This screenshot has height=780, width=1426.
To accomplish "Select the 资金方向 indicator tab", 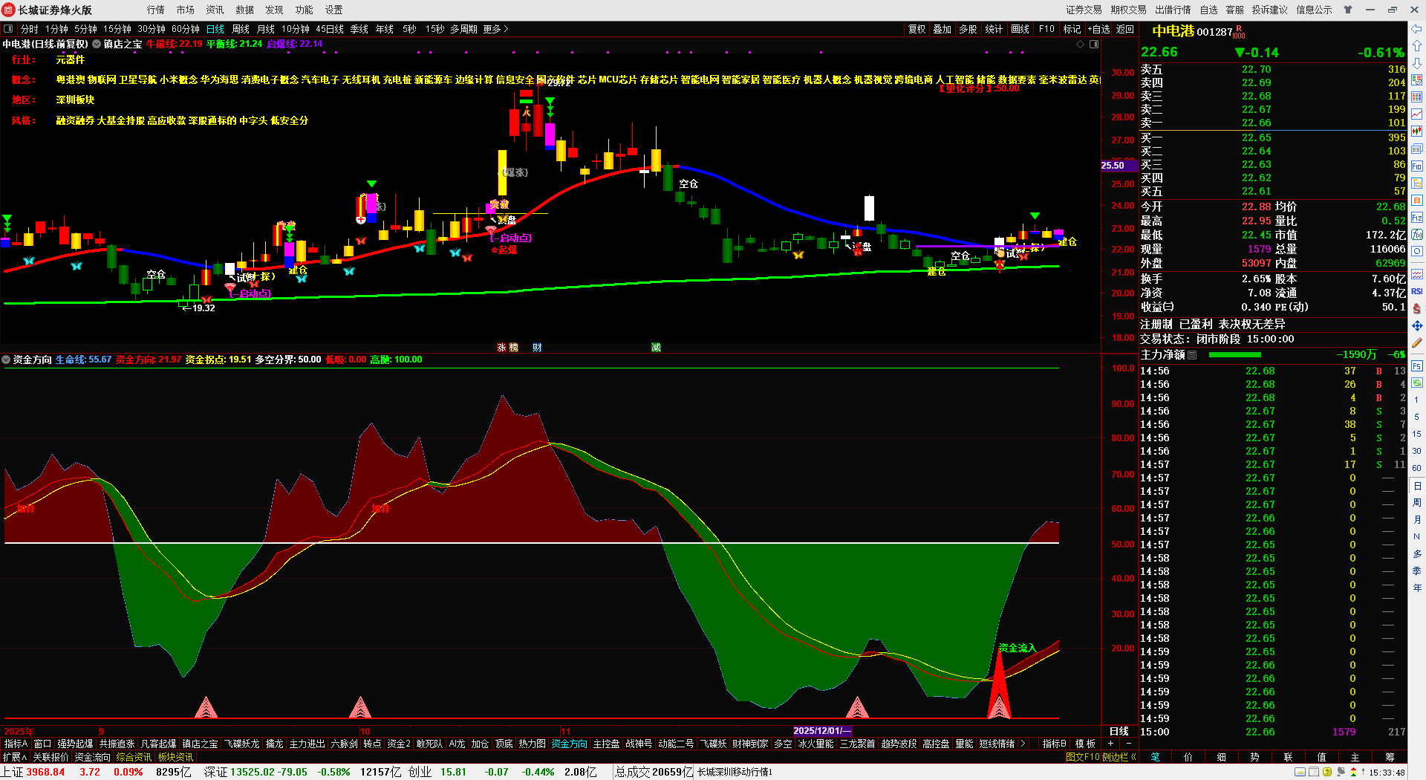I will 569,744.
